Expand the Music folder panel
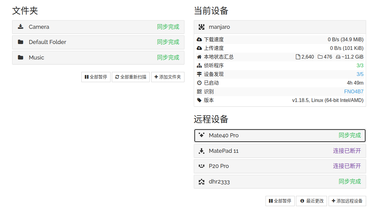Screen dimensions: 377x212 pyautogui.click(x=98, y=58)
